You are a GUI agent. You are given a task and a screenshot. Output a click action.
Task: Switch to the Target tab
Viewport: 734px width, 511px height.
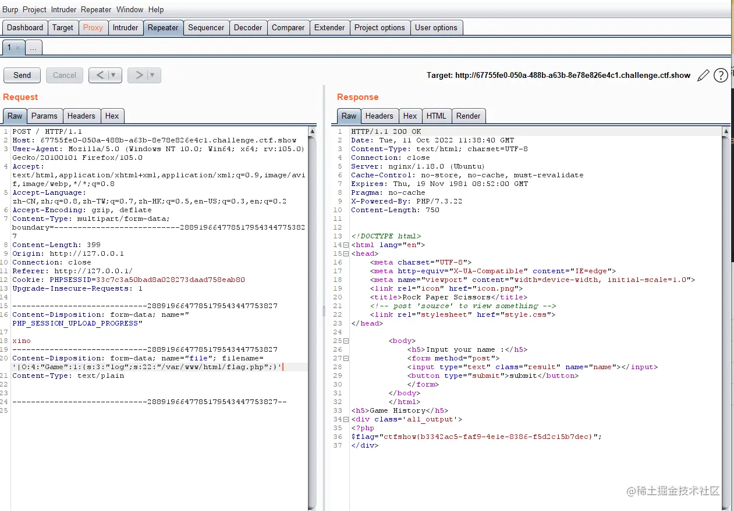(63, 28)
